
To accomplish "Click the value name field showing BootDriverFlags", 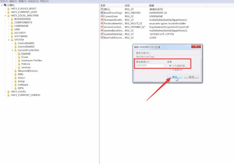I will coord(167,57).
